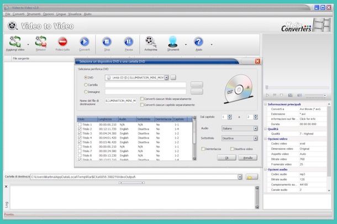The width and height of the screenshot is (337, 224).
Task: Click the Annulla button
Action: point(248,158)
